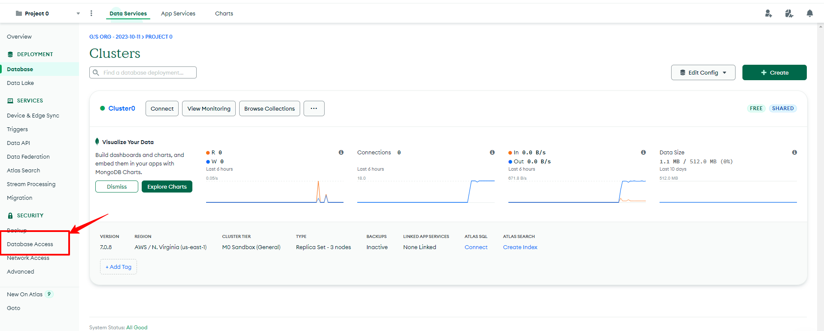Click the Services section icon
Viewport: 824px width, 331px height.
click(x=10, y=101)
